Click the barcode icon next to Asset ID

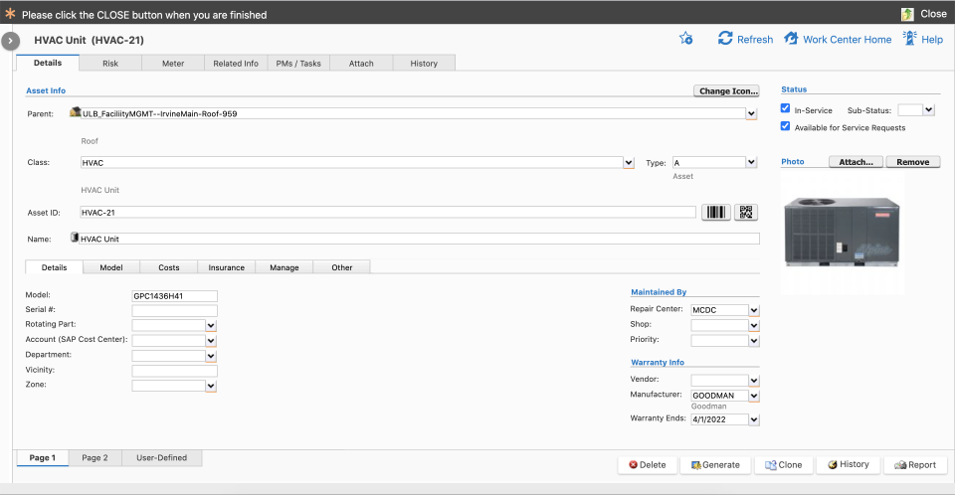point(715,212)
